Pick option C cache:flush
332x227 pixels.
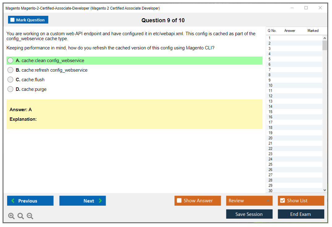[11, 80]
